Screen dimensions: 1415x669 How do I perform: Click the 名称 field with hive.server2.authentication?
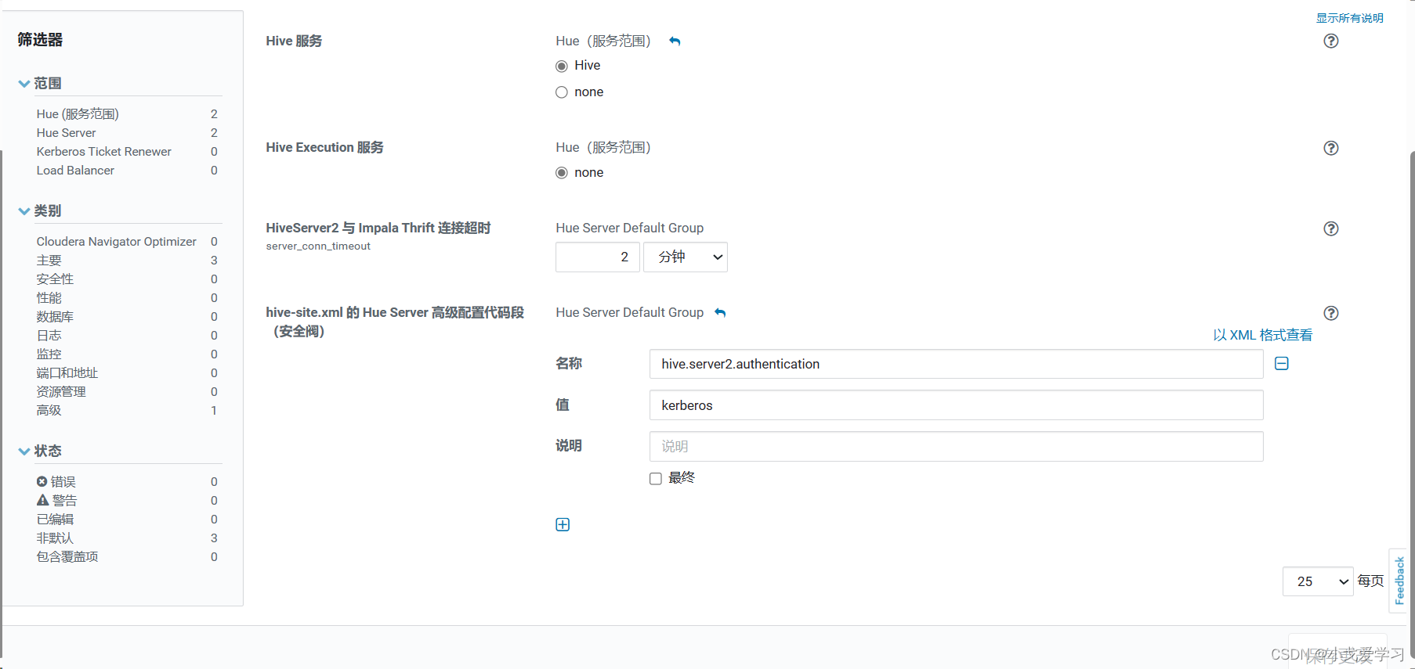pos(956,364)
